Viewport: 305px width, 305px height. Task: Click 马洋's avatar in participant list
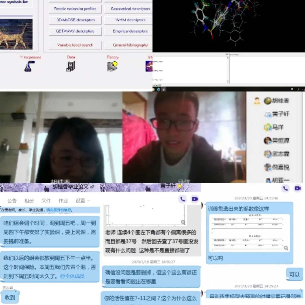pos(267,127)
